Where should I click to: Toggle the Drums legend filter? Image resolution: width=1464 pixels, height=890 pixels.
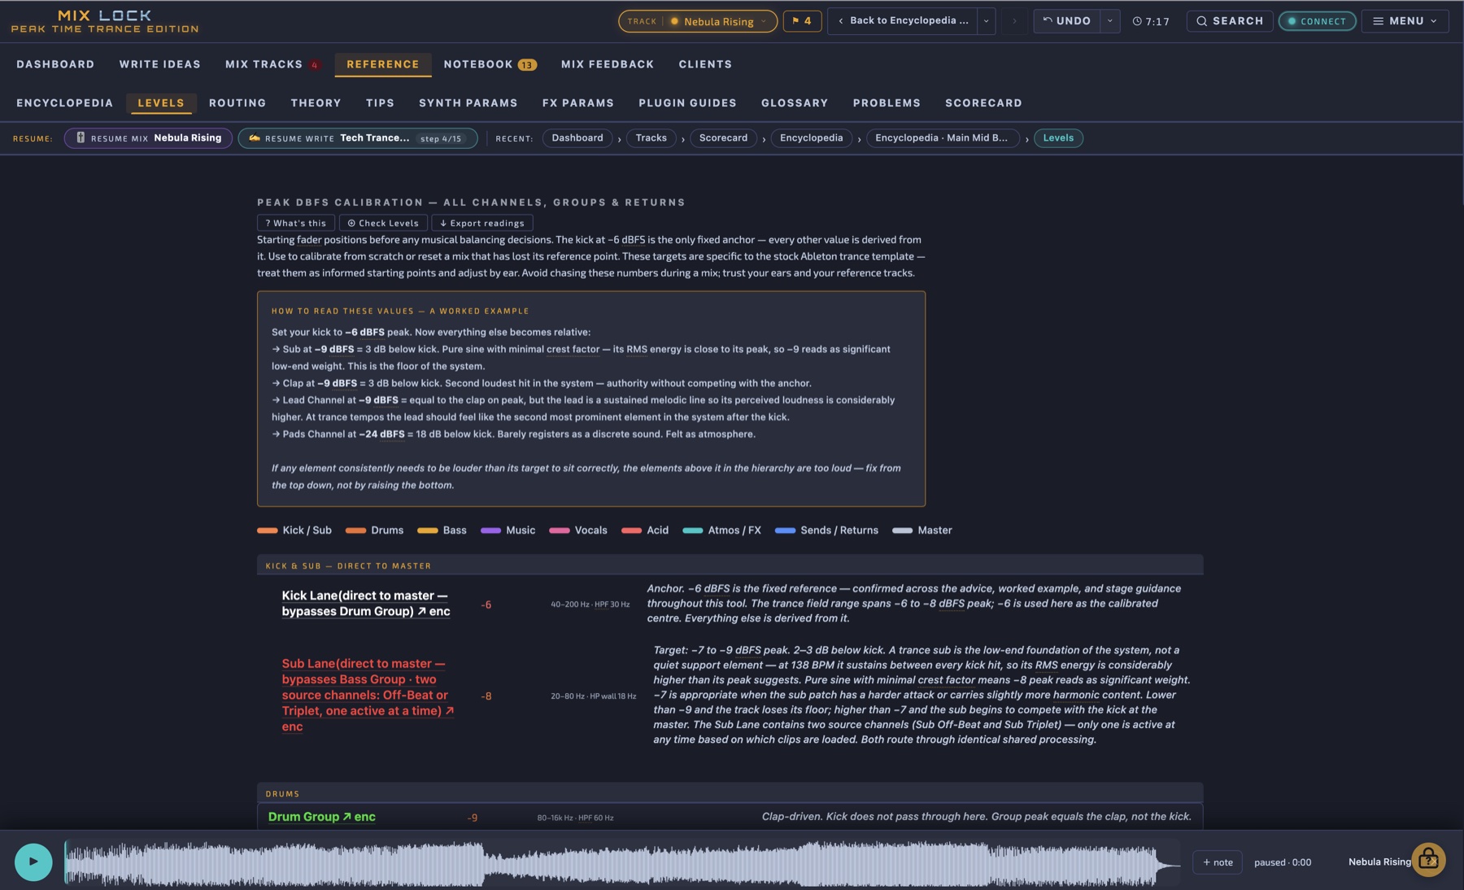click(x=374, y=530)
